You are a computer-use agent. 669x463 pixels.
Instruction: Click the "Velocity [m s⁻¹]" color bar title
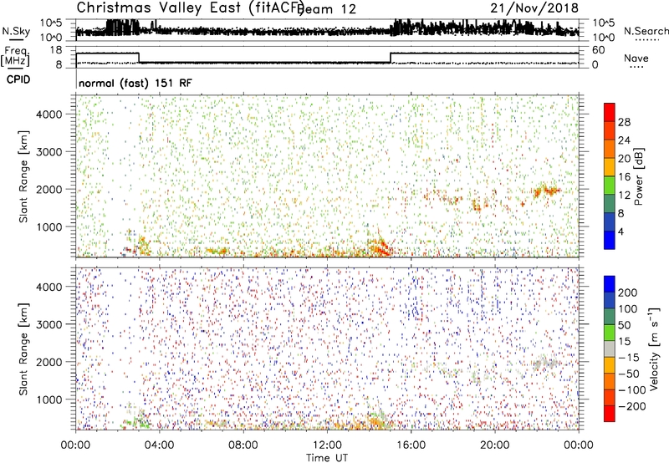(654, 349)
